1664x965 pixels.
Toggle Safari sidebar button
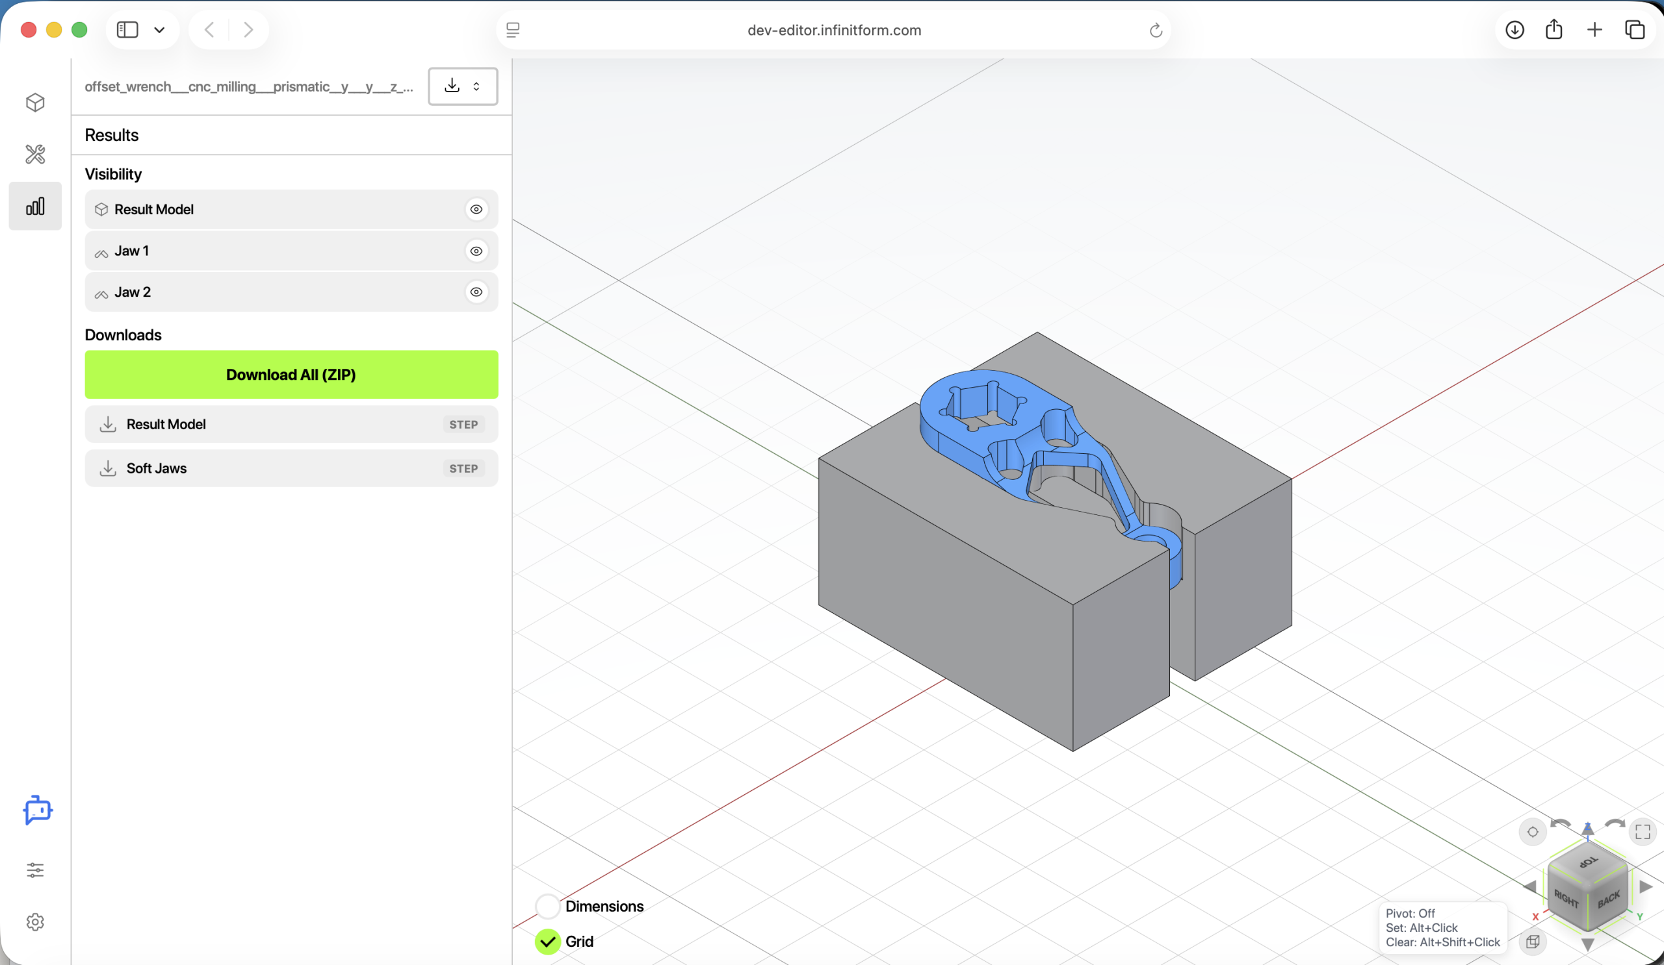[x=127, y=30]
